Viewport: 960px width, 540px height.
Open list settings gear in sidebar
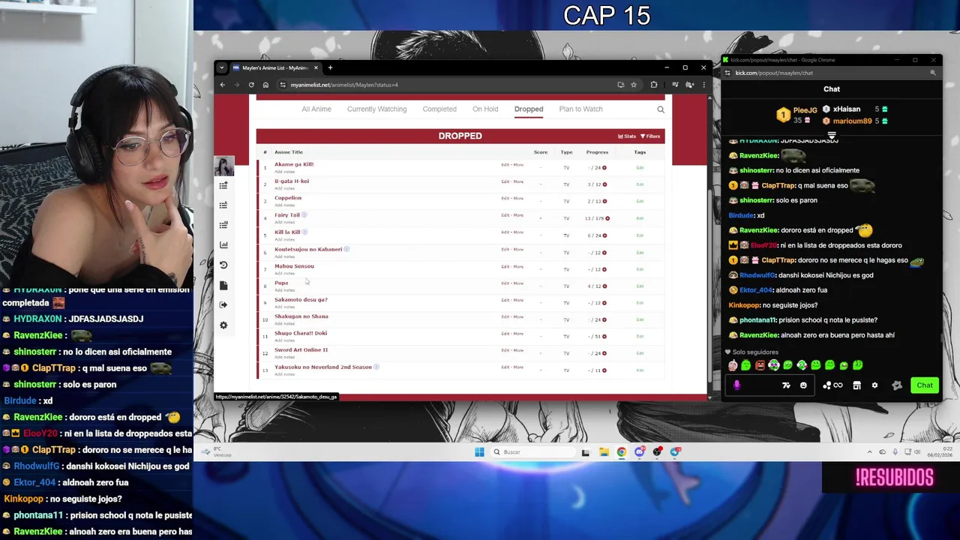coord(223,325)
